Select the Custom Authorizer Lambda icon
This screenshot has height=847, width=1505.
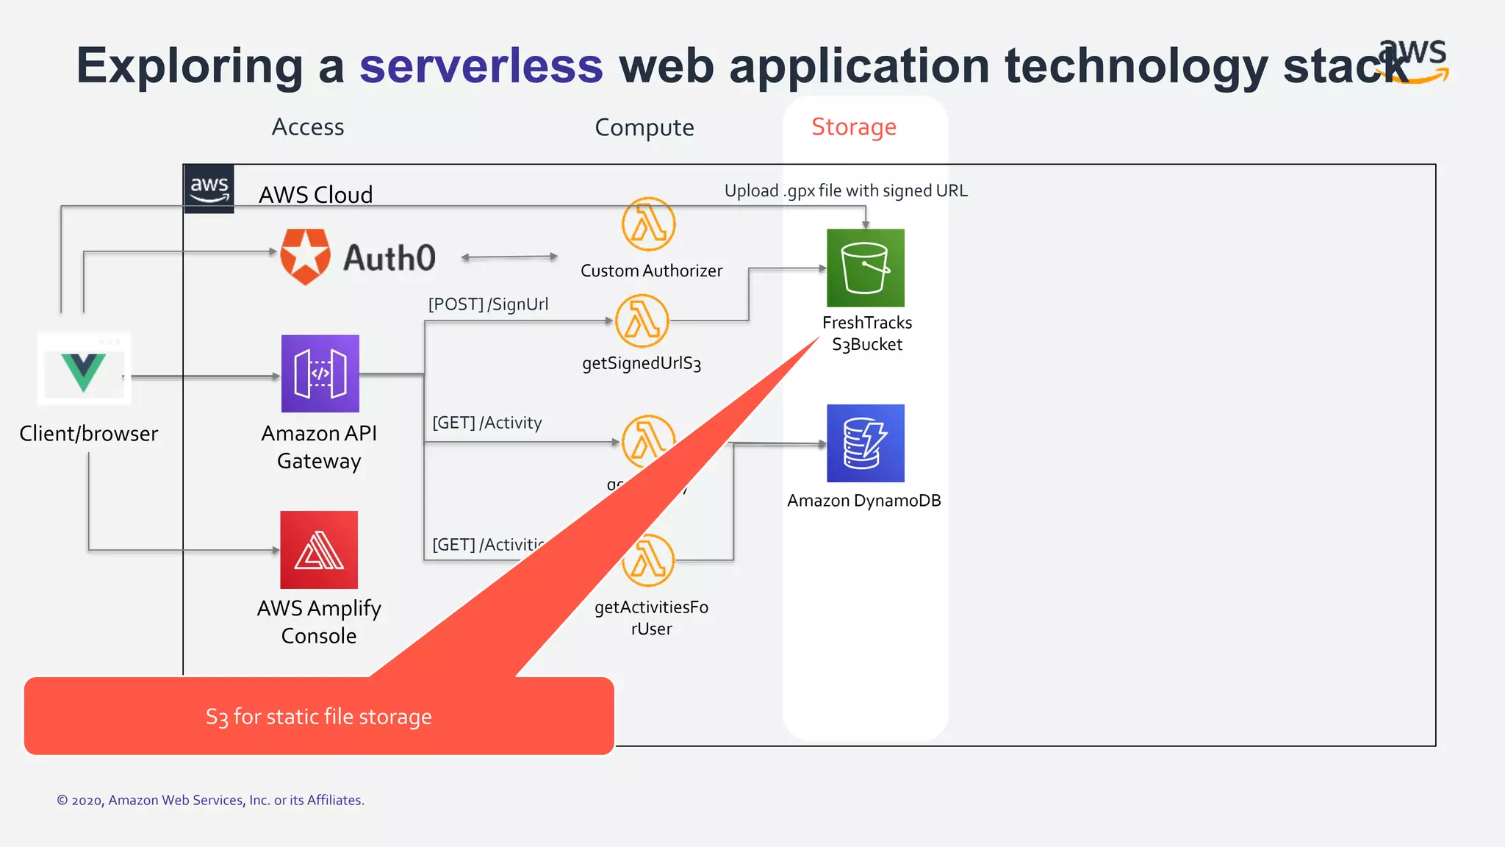pos(648,224)
